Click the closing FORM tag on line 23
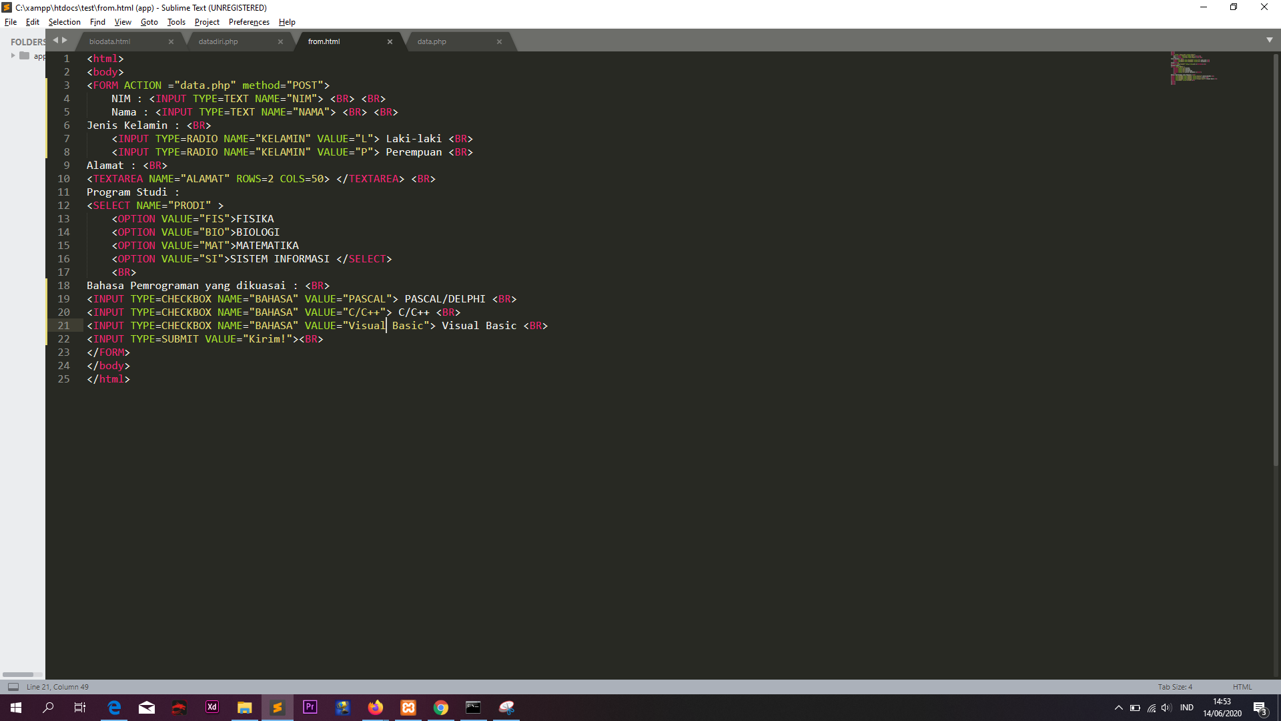The image size is (1281, 721). (x=108, y=352)
